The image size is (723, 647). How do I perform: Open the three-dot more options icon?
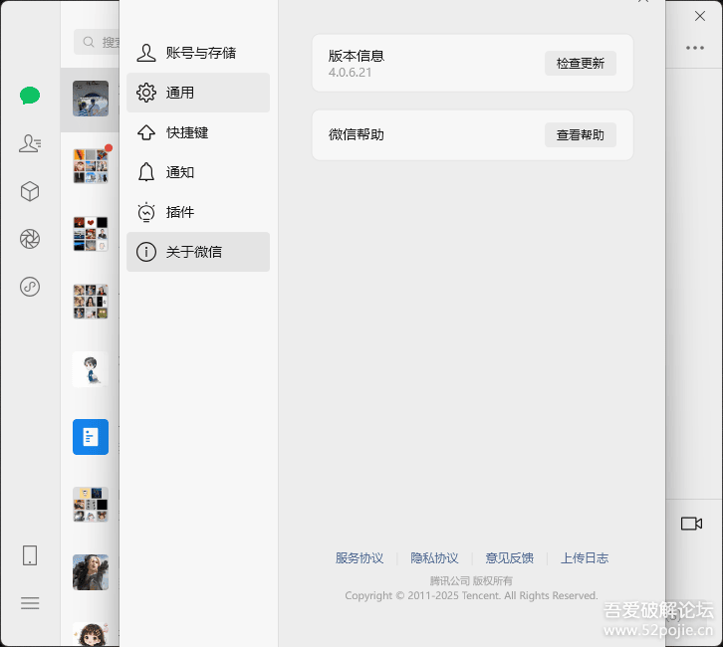(695, 48)
